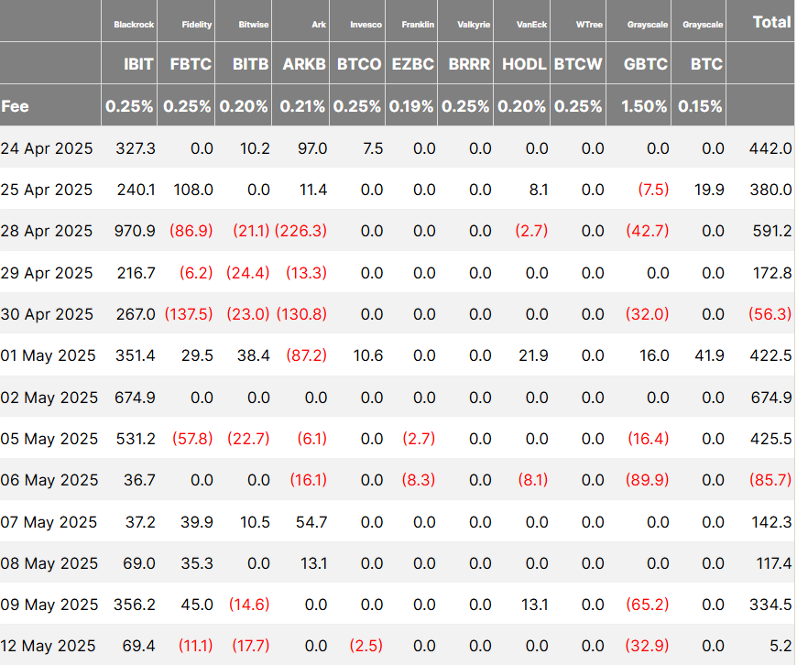Viewport: 797px width, 665px height.
Task: Select the 24 Apr 2025 date
Action: (47, 148)
